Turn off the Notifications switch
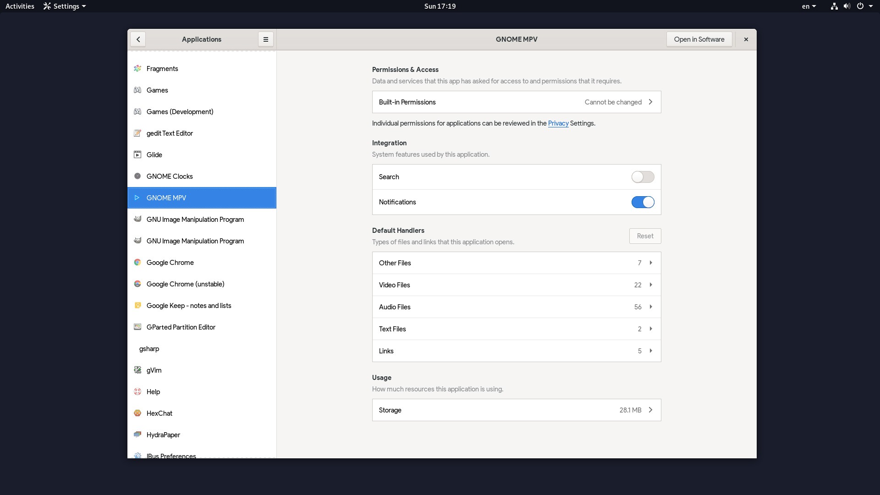The width and height of the screenshot is (880, 495). (x=643, y=202)
